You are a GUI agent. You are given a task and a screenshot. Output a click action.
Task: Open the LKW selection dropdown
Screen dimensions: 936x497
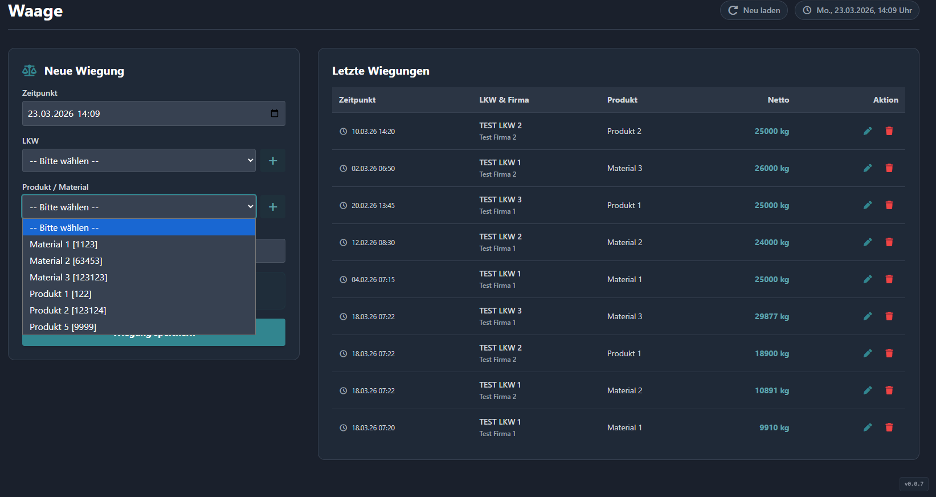[138, 161]
